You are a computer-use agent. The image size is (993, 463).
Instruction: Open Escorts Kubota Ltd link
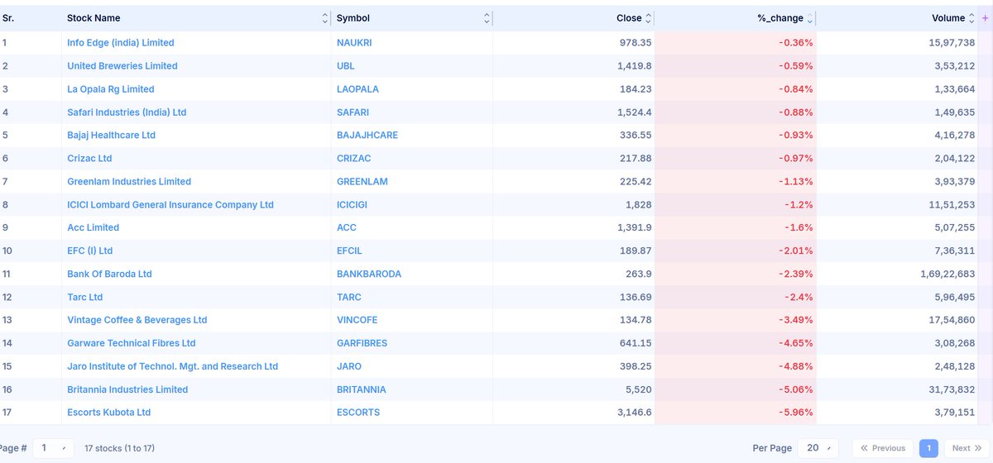click(109, 413)
